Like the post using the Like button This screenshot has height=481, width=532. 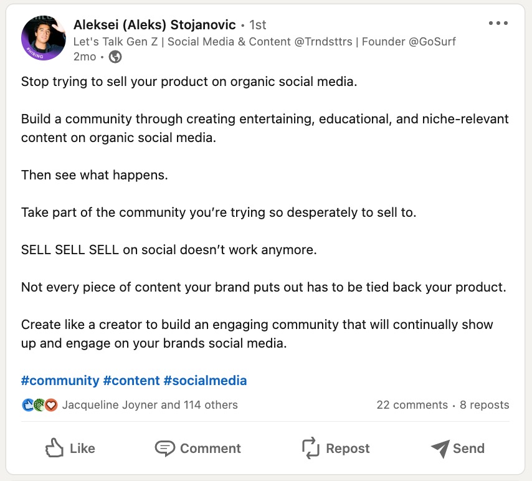(x=70, y=448)
